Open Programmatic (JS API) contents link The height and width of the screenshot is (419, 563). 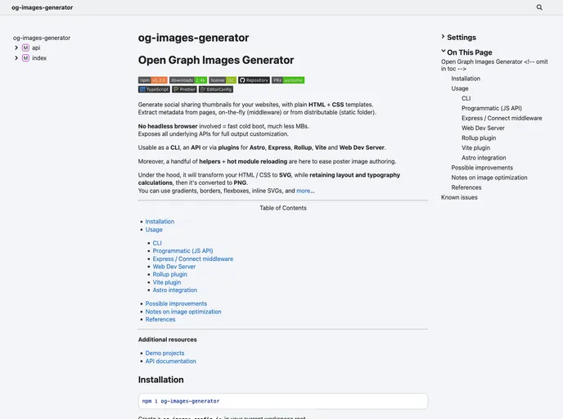pos(182,250)
